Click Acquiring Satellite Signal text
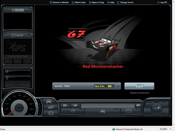Image resolution: width=175 pixels, height=131 pixels. tap(17, 56)
